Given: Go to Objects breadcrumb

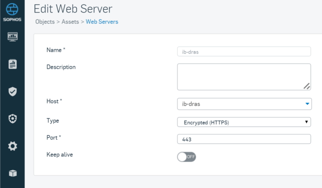Looking at the screenshot, I should tap(45, 22).
